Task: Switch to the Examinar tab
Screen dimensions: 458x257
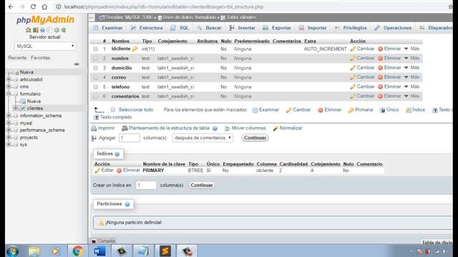Action: click(108, 28)
